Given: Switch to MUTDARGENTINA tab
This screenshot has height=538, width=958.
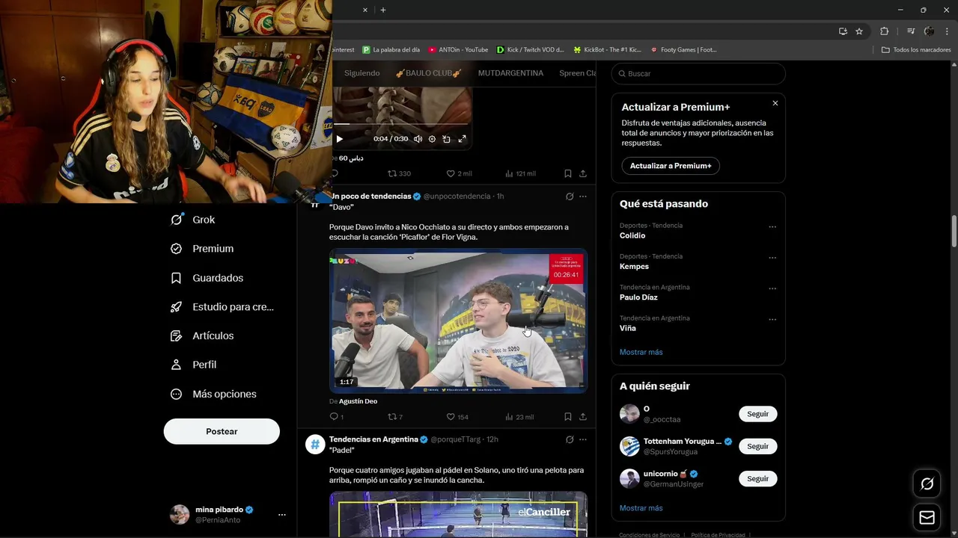Looking at the screenshot, I should [510, 73].
